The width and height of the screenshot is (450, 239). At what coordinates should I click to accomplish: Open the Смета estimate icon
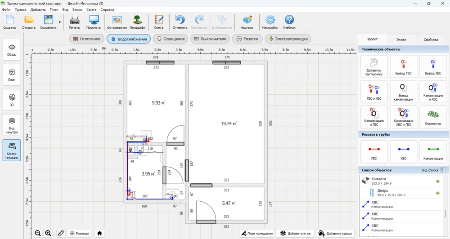tap(158, 22)
